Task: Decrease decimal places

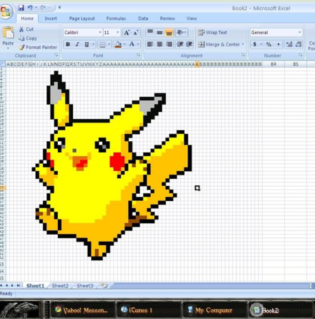Action: [x=299, y=45]
